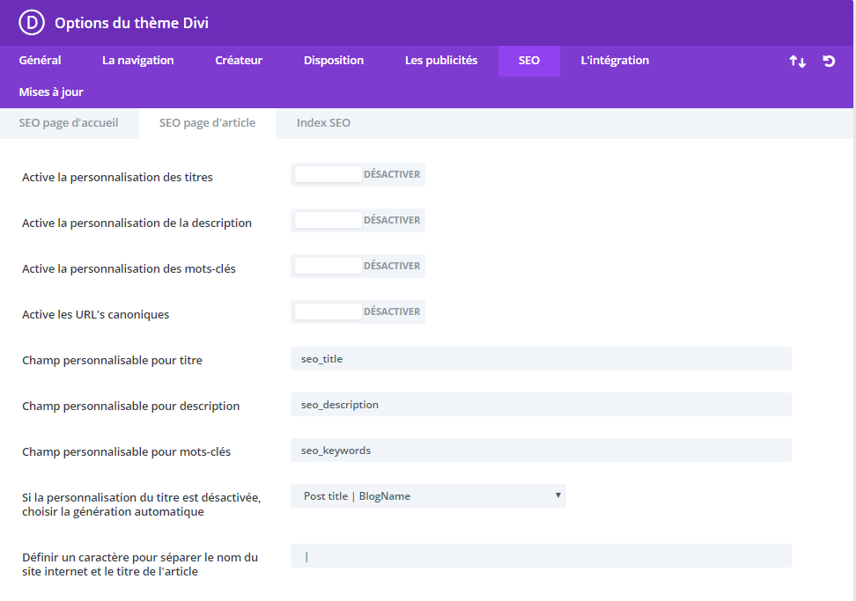Focus the seo_description input field
This screenshot has width=856, height=601.
tap(541, 405)
